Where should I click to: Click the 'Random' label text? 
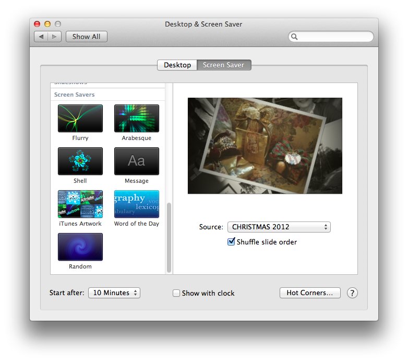point(80,266)
